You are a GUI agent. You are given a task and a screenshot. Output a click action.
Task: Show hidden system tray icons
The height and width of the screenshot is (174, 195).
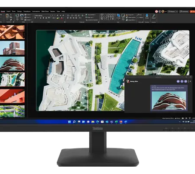pyautogui.click(x=180, y=122)
